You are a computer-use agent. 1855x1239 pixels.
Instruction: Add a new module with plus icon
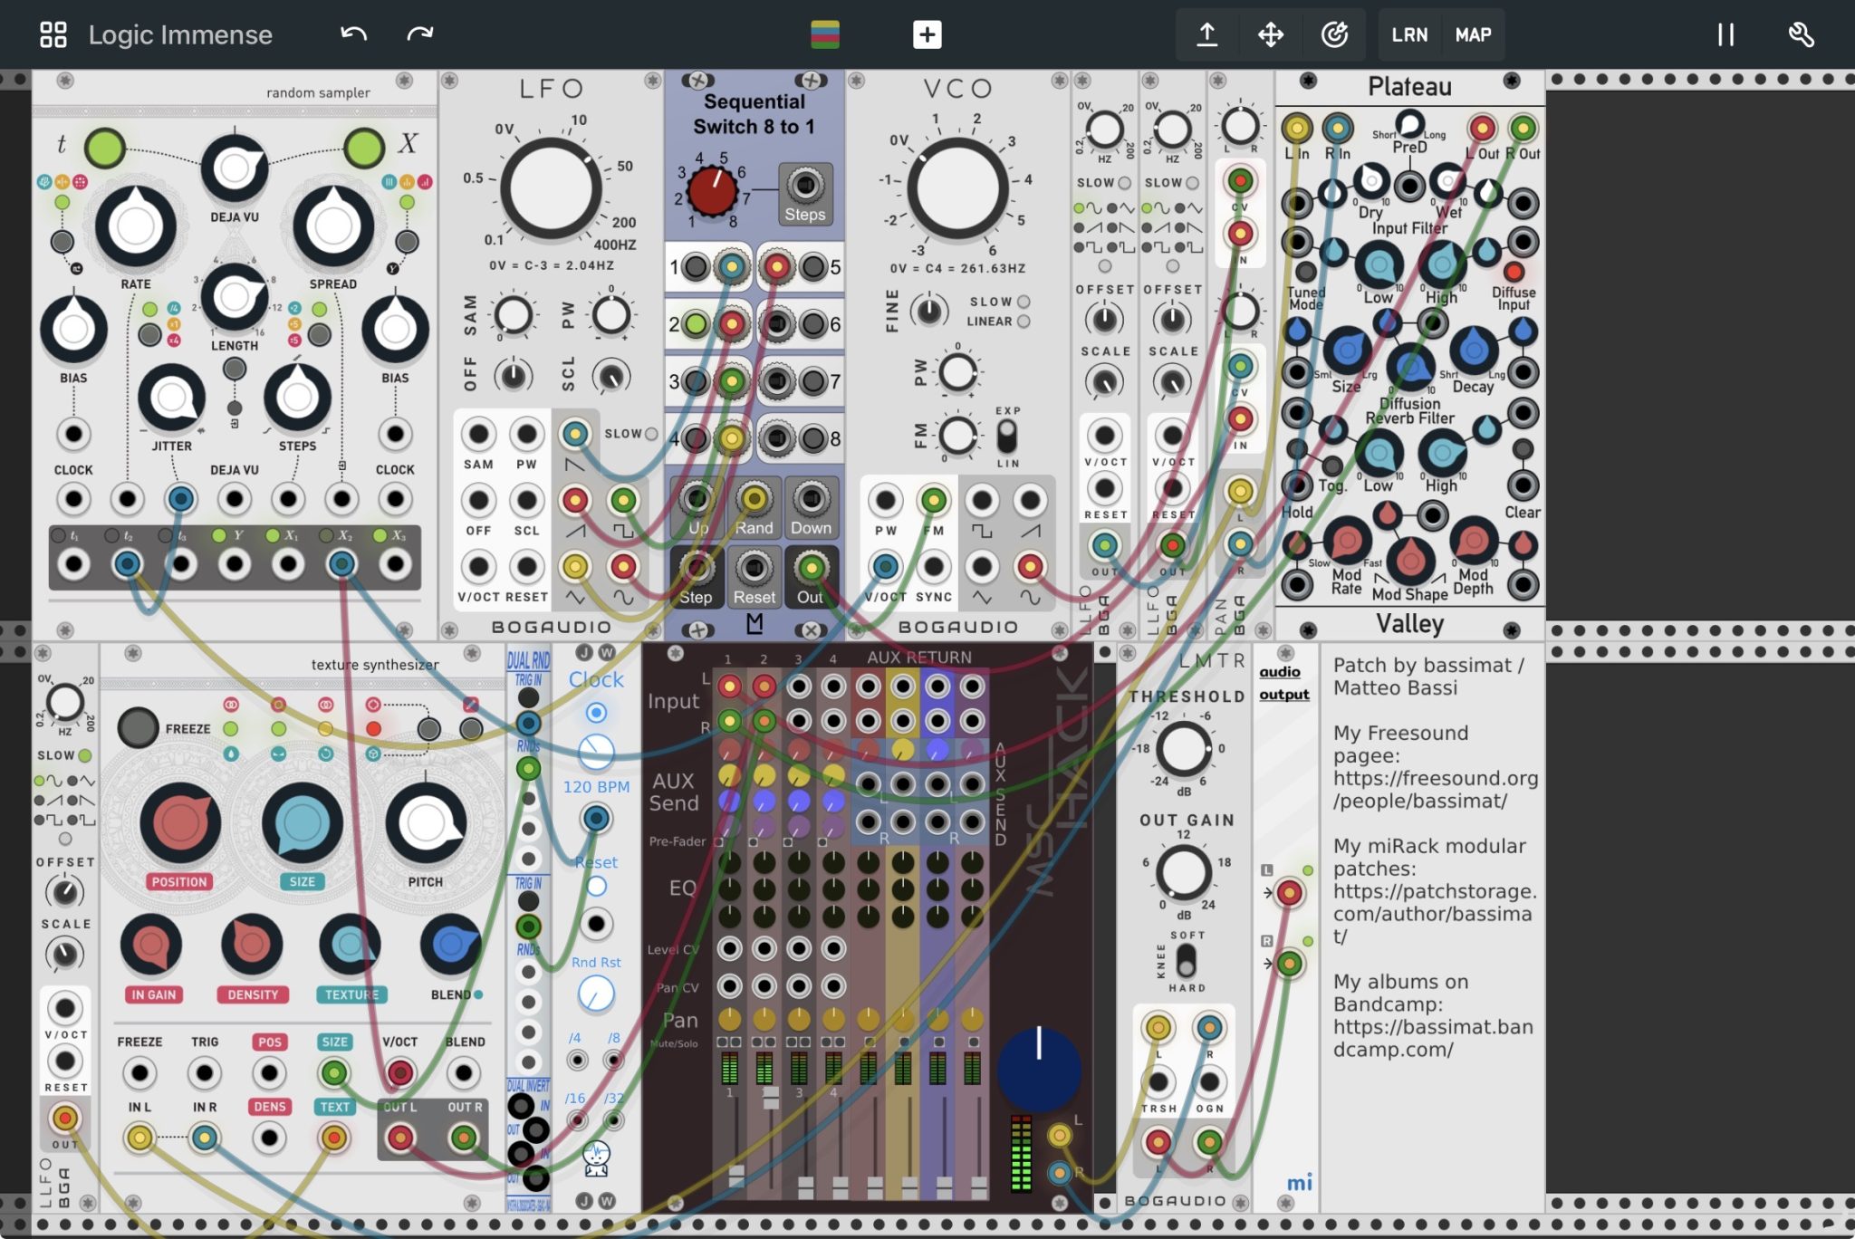point(927,34)
